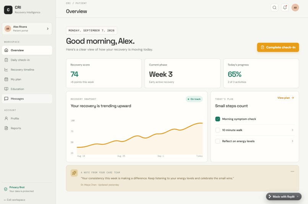Click the Recovery timeline chart icon
Image resolution: width=308 pixels, height=204 pixels.
click(6, 69)
